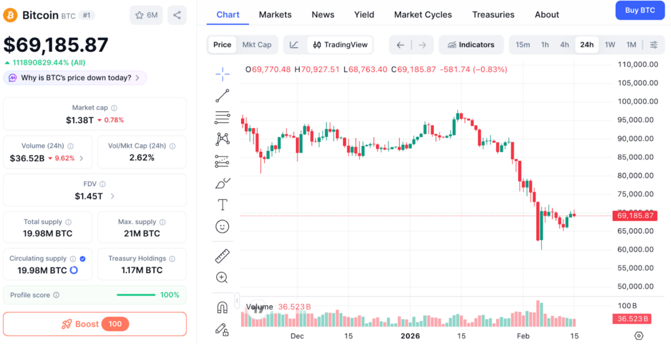671x344 pixels.
Task: Open the chart settings sliders menu
Action: pos(653,45)
